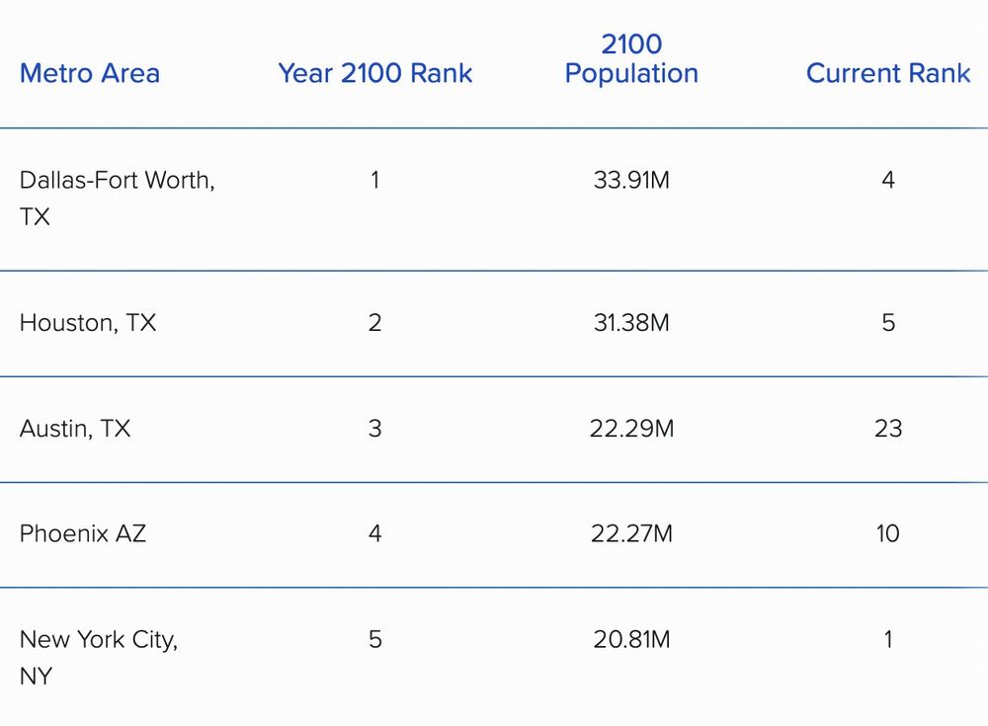This screenshot has width=988, height=726.
Task: Click Austin's current rank of 23
Action: (888, 429)
